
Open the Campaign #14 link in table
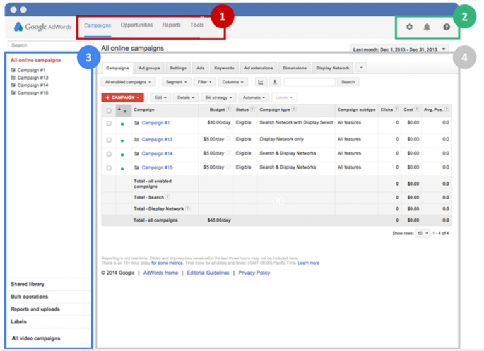[156, 153]
